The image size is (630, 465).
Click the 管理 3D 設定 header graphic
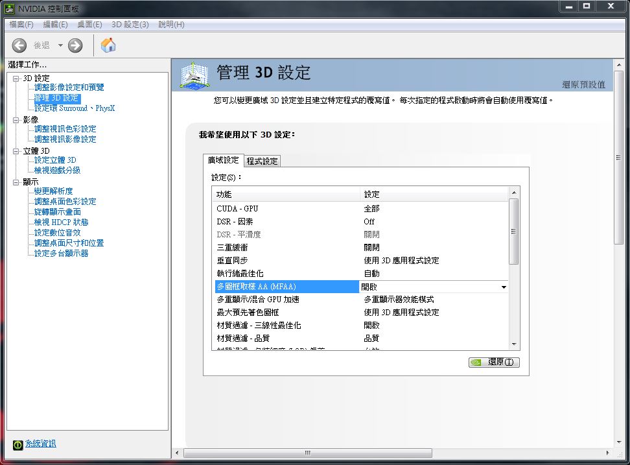pos(195,75)
